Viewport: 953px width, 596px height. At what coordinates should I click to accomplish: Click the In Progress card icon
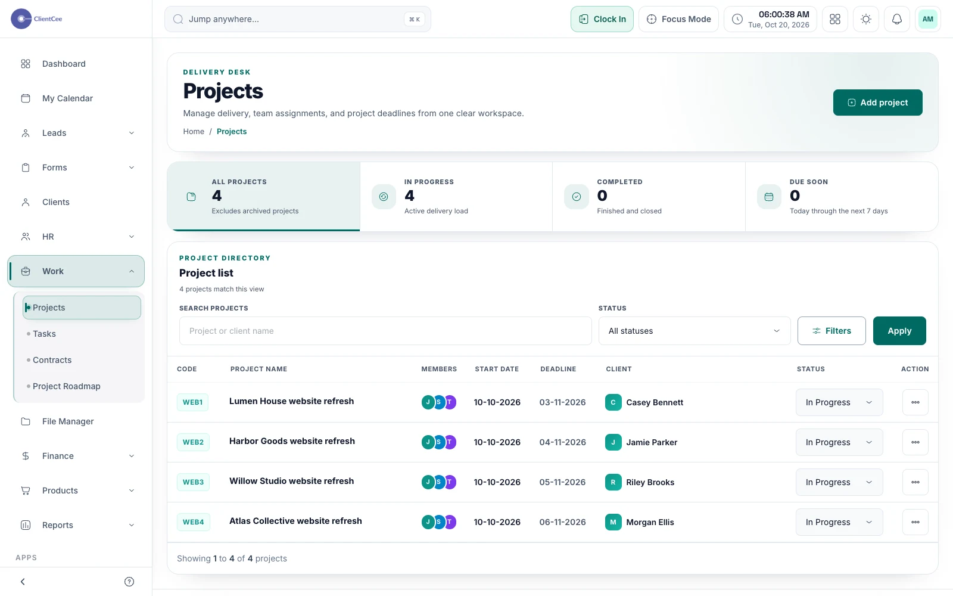[384, 197]
